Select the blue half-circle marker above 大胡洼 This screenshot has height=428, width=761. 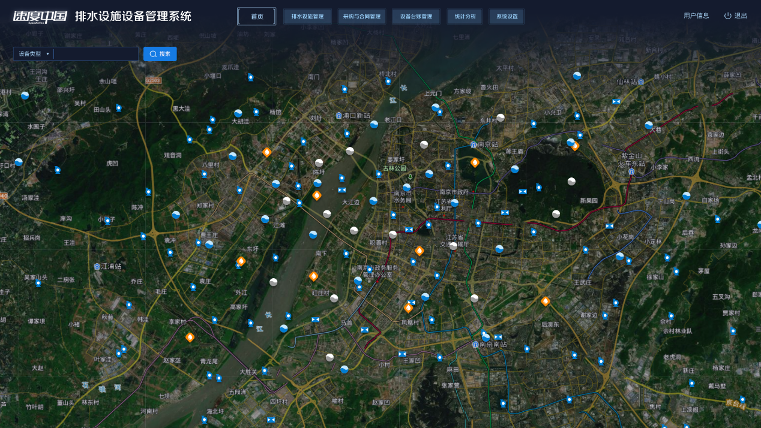[238, 113]
